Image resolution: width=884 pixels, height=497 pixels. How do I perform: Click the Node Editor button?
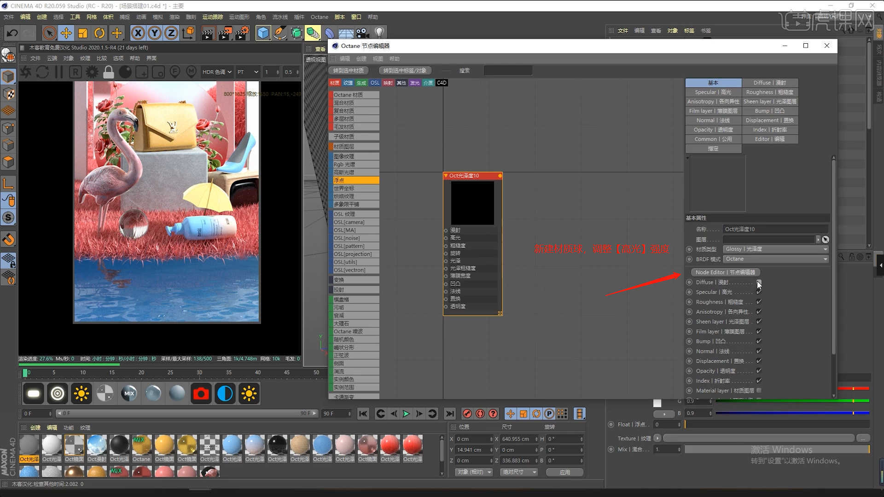click(725, 272)
